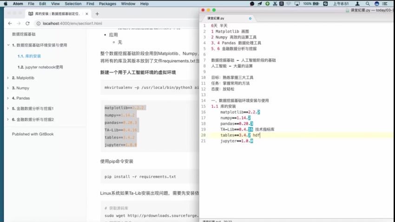Open 5. 金融数据分析与挖掘1 chapter

point(33,109)
